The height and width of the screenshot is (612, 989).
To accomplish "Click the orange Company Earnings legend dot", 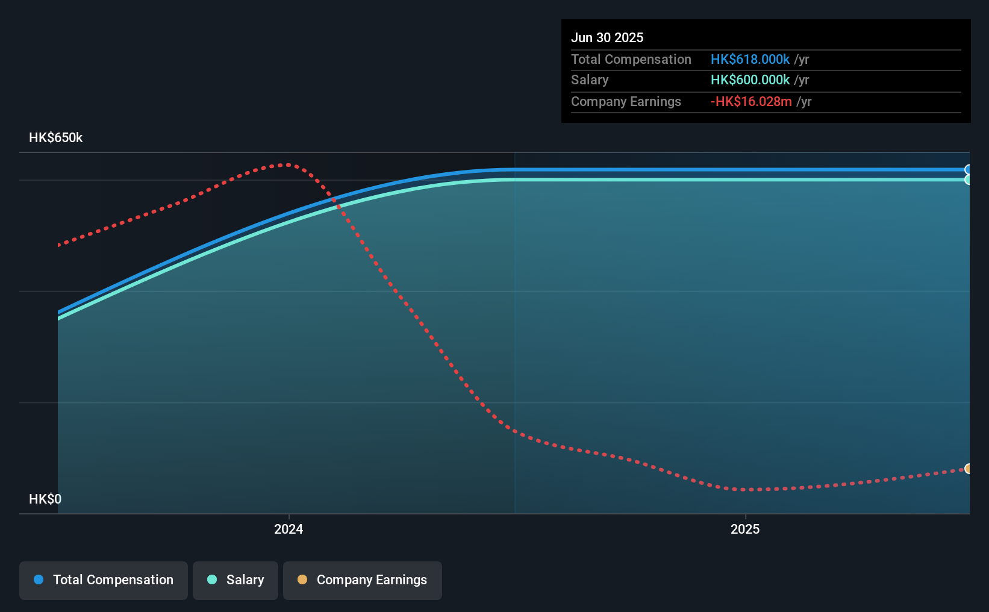I will [302, 579].
